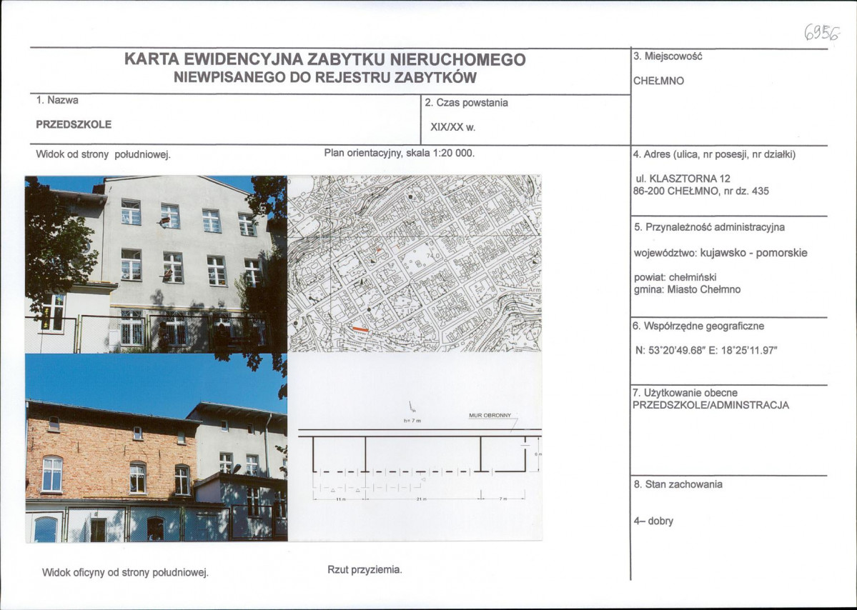Select the 'Rzut przyziemia.' caption

coord(365,569)
